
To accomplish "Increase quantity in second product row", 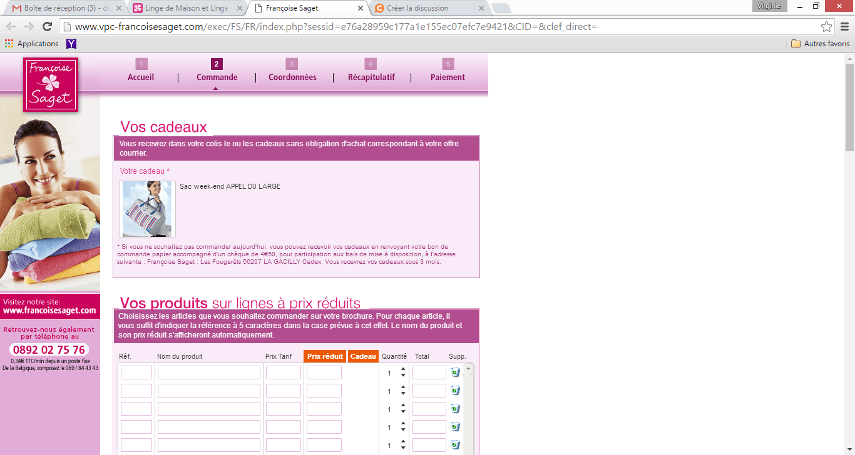I will (x=403, y=387).
